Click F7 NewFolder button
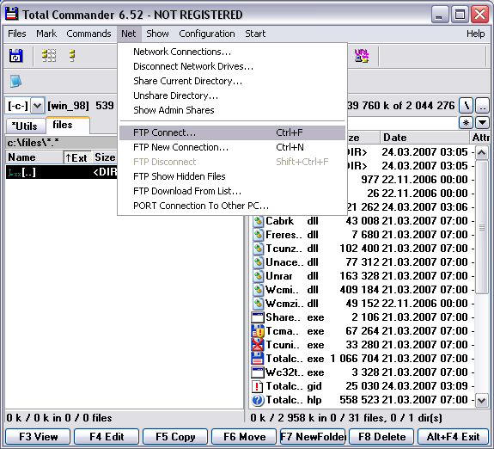 [x=313, y=437]
